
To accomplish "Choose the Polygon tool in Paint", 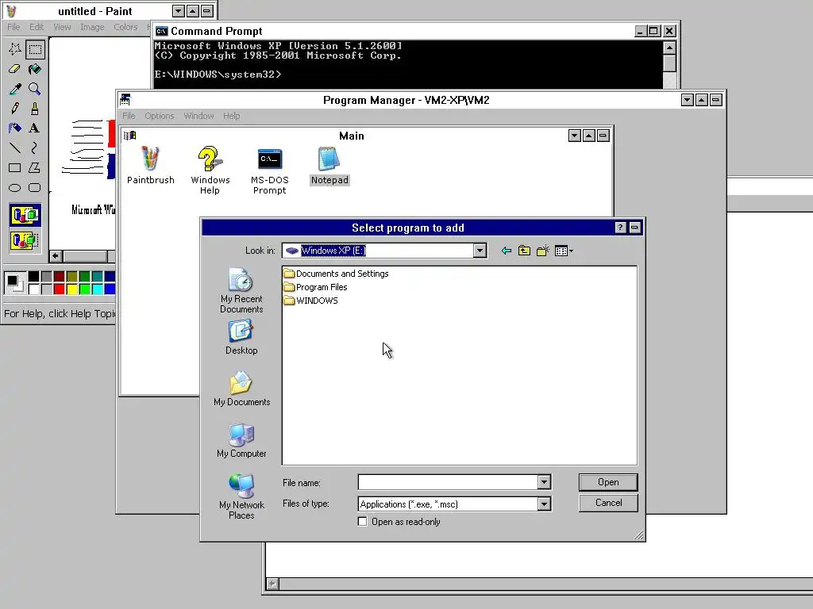I will point(35,167).
